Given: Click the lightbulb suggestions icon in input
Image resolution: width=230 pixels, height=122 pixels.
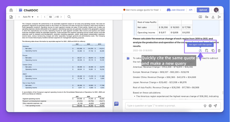Looking at the screenshot, I should 205,106.
